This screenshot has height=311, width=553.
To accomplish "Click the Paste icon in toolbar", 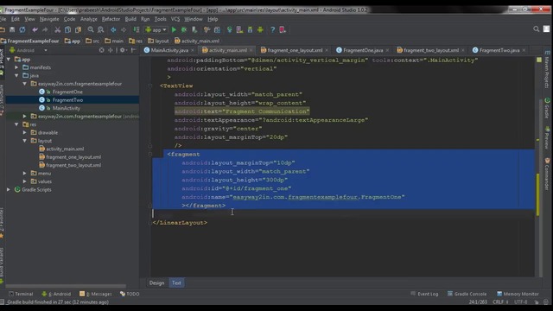I will point(78,30).
